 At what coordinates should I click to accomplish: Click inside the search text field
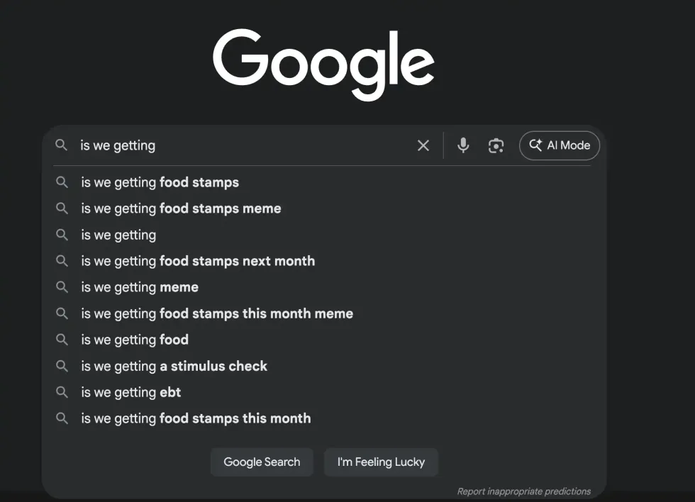(241, 145)
